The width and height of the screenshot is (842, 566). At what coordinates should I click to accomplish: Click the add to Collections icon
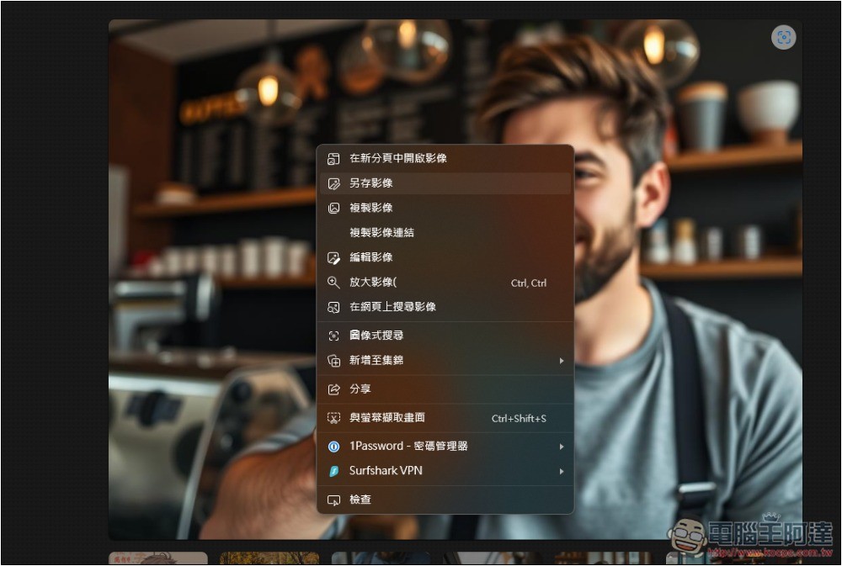tap(333, 361)
